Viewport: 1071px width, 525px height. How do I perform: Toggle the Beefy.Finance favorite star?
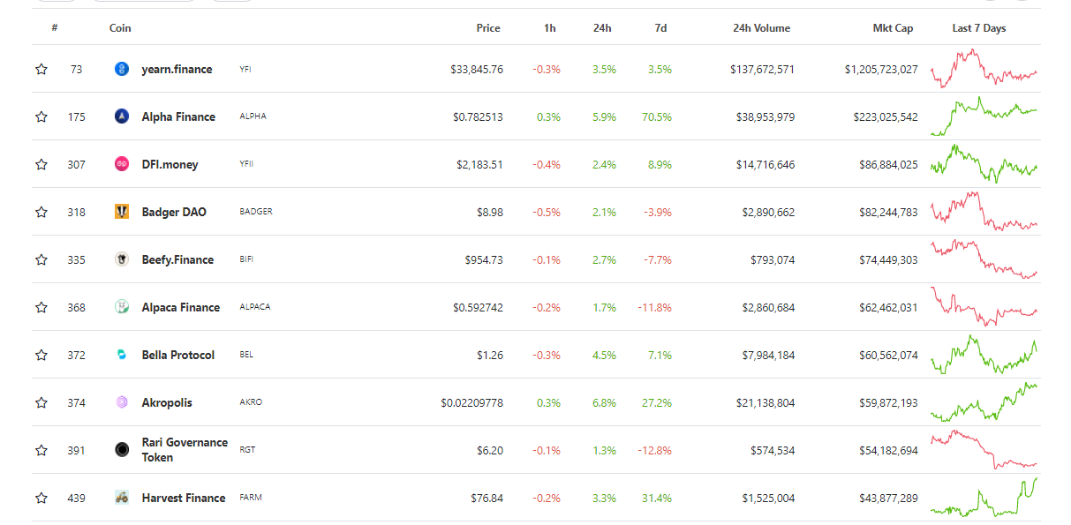[x=41, y=259]
